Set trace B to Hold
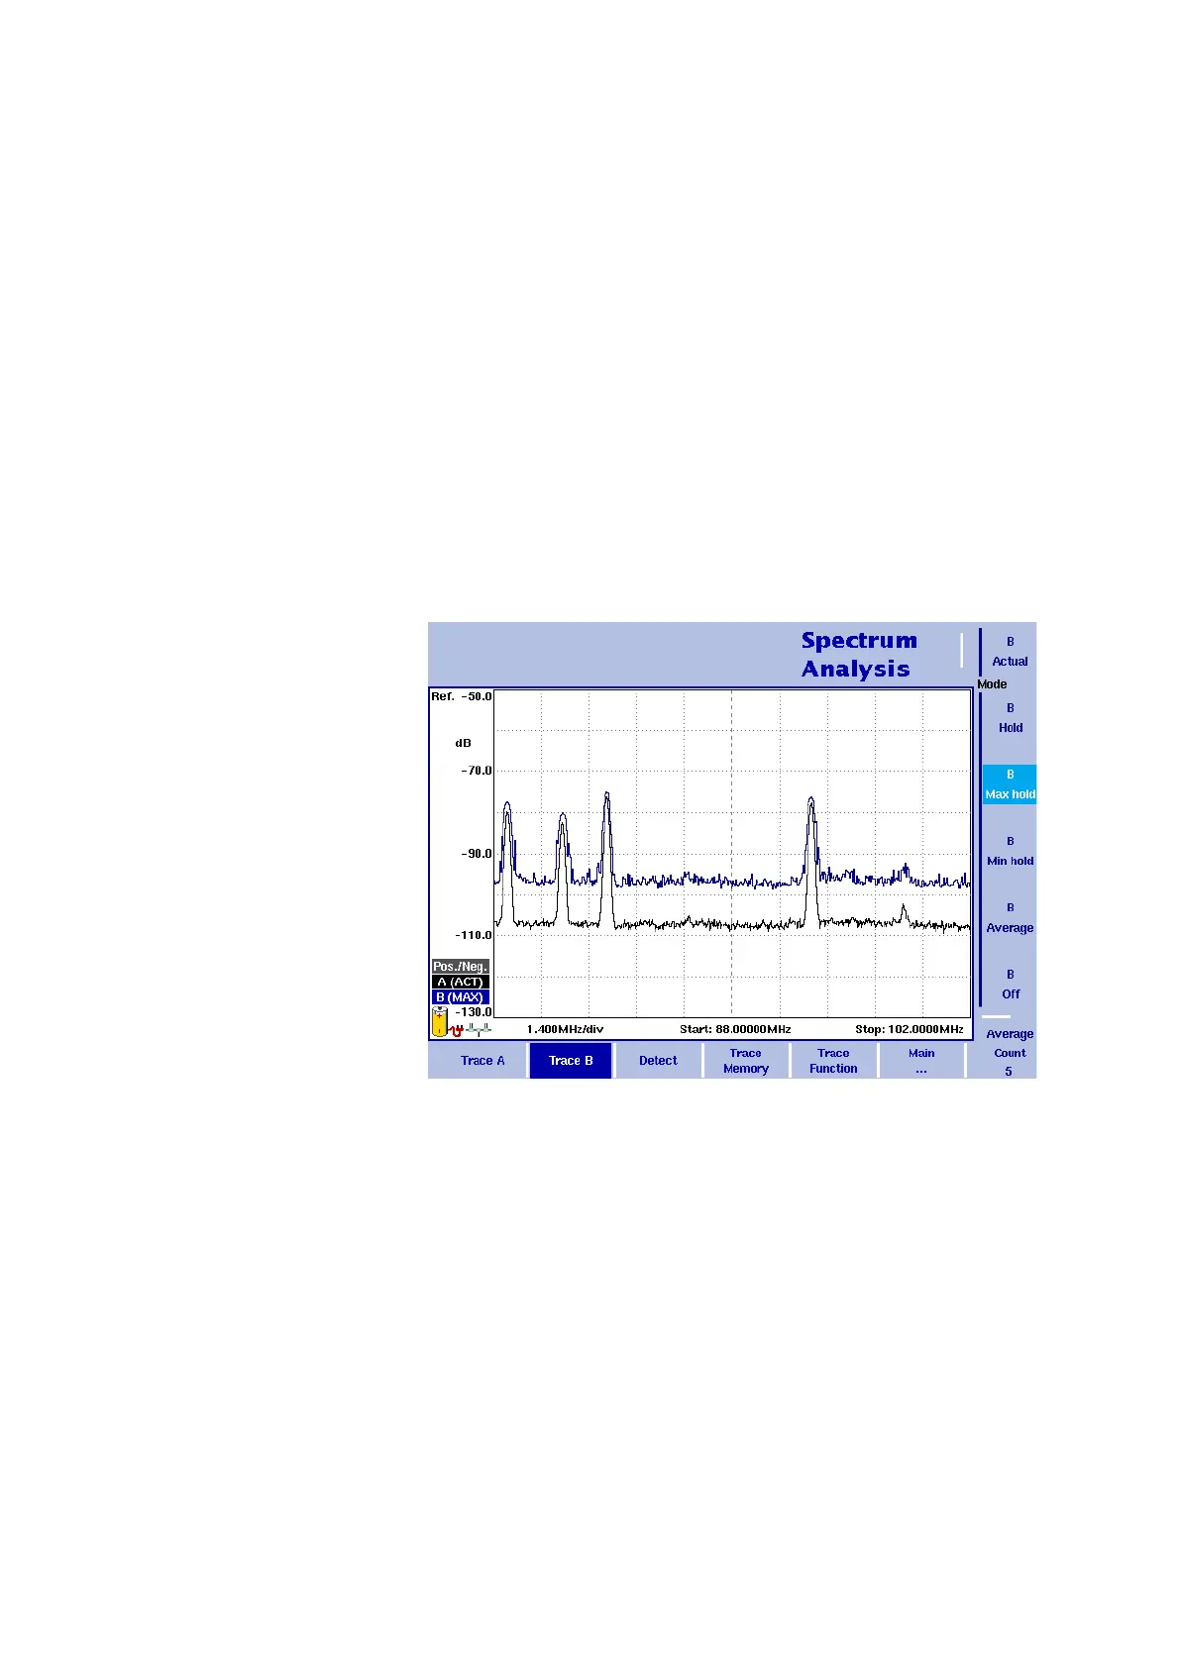 (1010, 718)
